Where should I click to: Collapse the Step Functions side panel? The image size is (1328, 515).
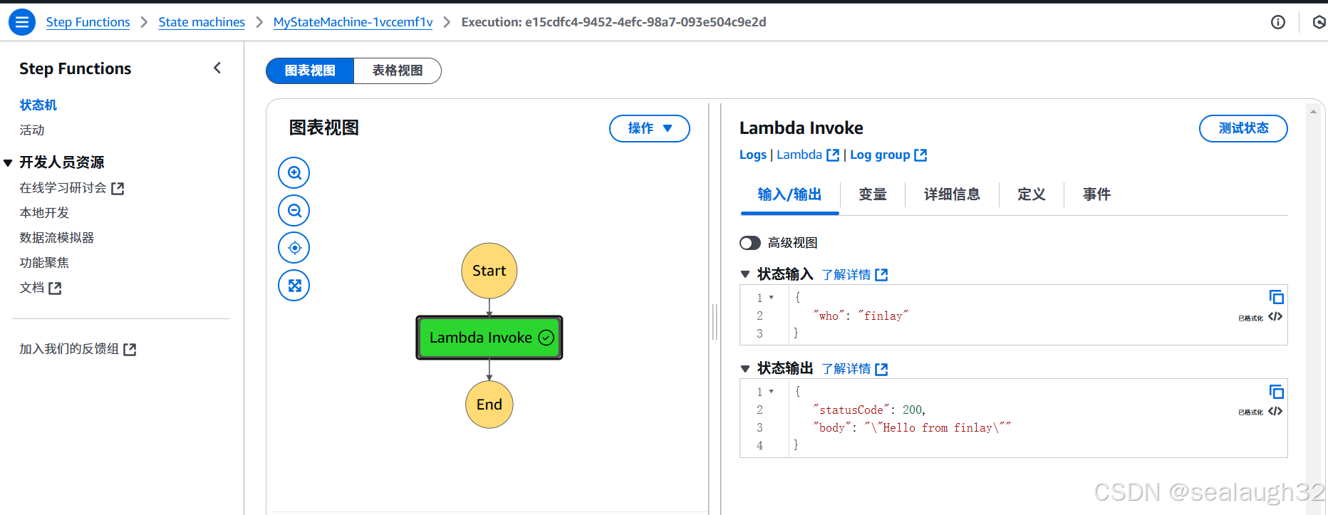[x=217, y=68]
